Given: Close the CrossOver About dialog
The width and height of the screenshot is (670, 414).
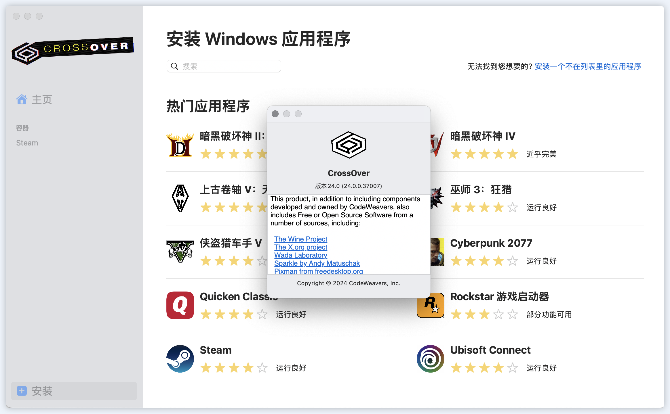Looking at the screenshot, I should pyautogui.click(x=275, y=114).
